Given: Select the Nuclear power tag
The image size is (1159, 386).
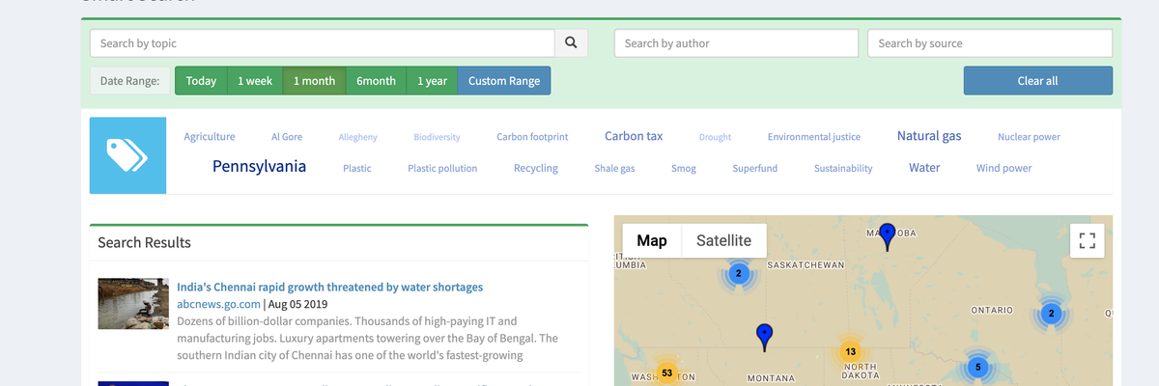Looking at the screenshot, I should tap(1029, 137).
